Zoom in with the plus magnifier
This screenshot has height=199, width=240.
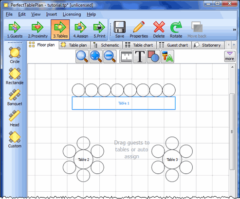tap(96, 56)
